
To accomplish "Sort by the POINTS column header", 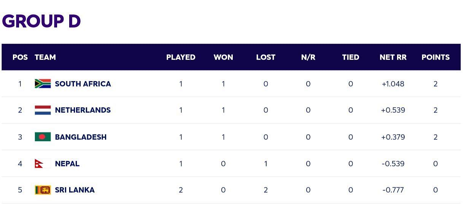I will [x=435, y=57].
